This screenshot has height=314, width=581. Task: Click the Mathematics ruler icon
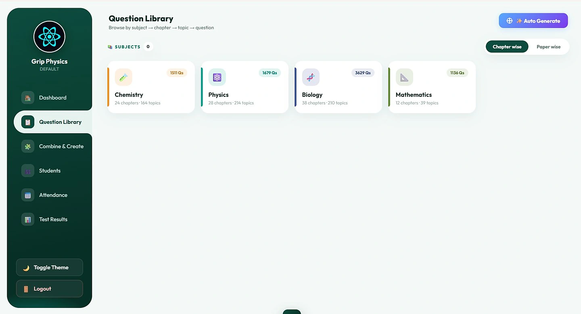pyautogui.click(x=404, y=77)
